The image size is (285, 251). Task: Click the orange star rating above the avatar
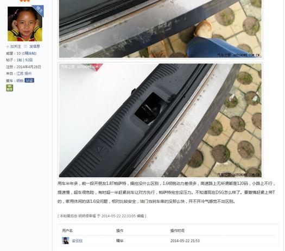tap(24, 1)
